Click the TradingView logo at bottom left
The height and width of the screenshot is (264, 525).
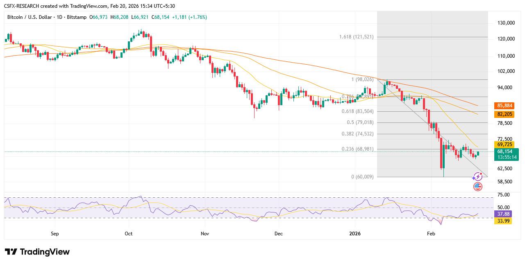click(37, 252)
